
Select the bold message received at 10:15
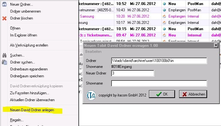point(150,29)
